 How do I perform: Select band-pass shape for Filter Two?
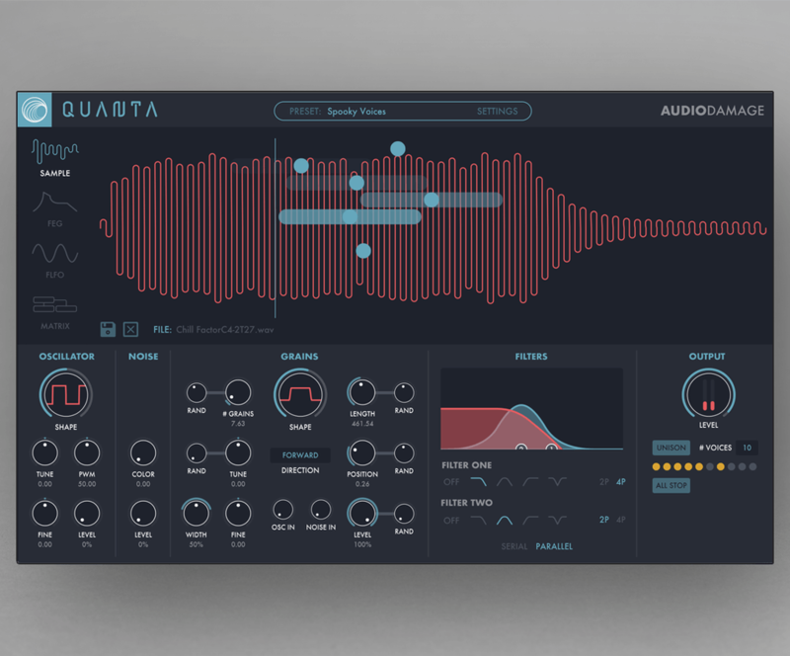[x=505, y=520]
